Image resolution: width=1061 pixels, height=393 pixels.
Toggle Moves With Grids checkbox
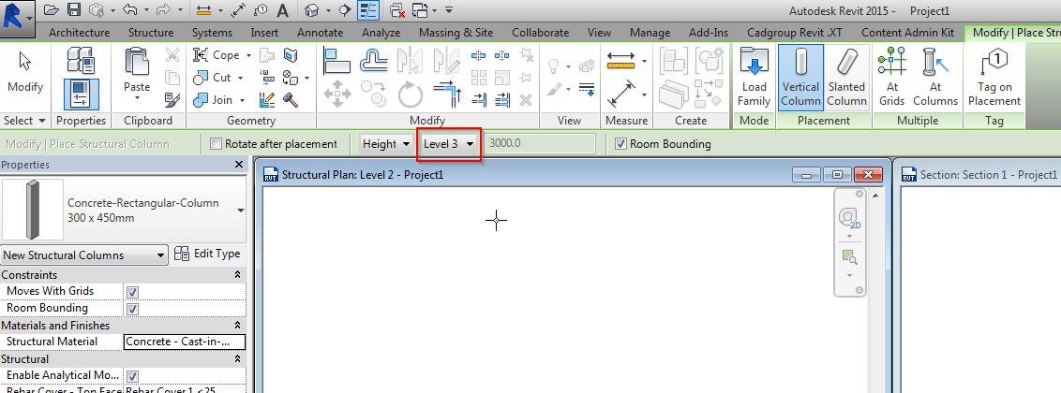tap(133, 292)
